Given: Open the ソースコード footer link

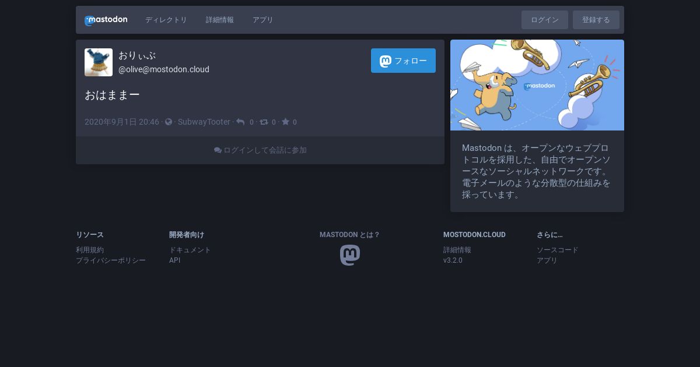Looking at the screenshot, I should click(x=558, y=250).
